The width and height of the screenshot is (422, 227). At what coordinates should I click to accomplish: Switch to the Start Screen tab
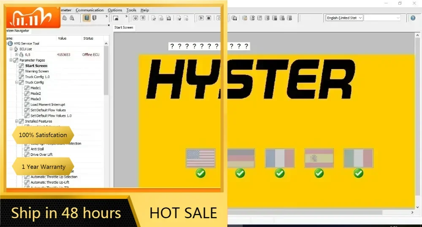[124, 27]
